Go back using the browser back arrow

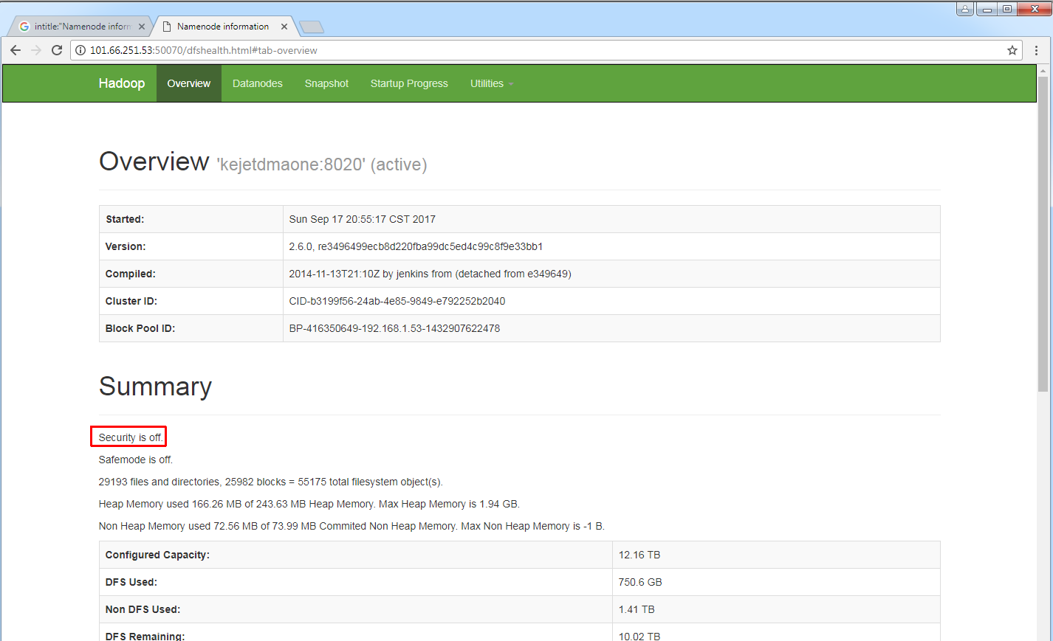(16, 50)
